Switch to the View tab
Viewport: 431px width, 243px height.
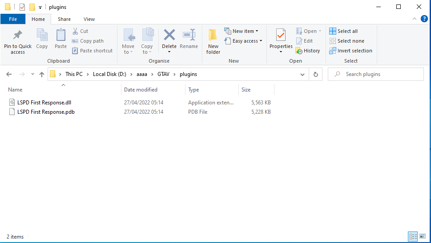point(89,19)
